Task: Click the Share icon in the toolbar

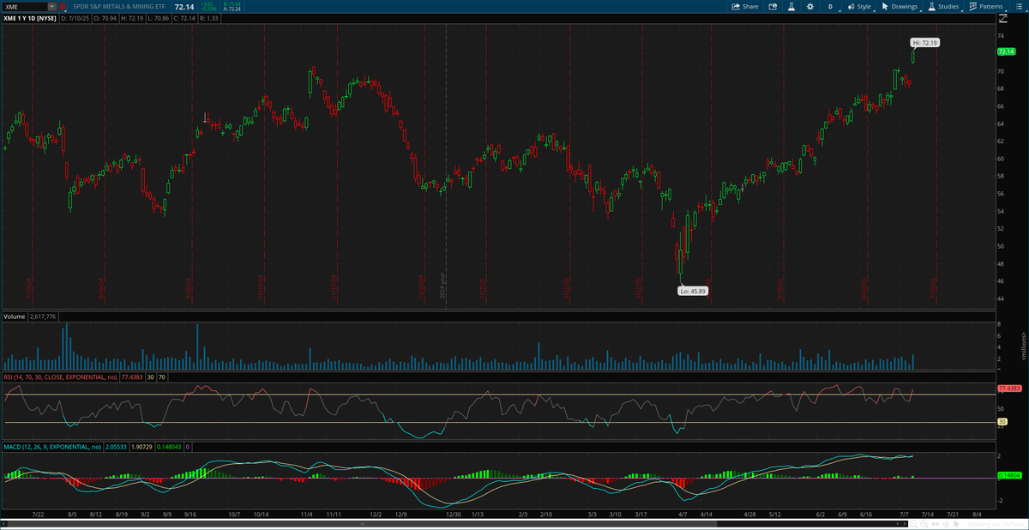Action: [744, 6]
